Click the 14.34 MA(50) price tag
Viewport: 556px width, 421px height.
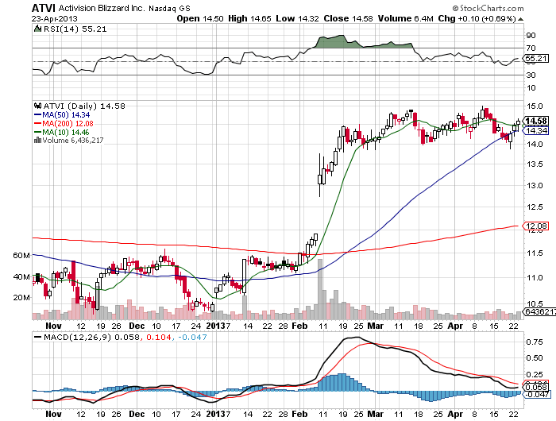[x=536, y=131]
